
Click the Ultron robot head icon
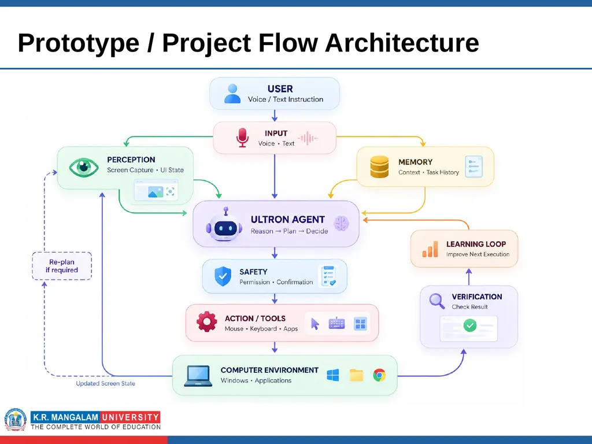[x=224, y=225]
